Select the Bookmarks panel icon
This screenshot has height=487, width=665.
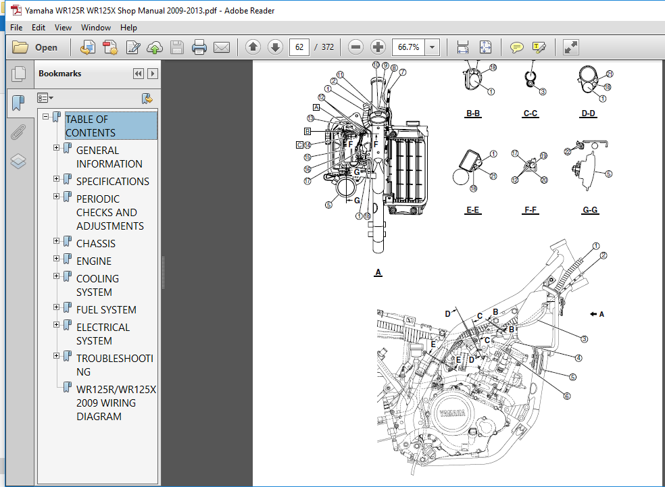pyautogui.click(x=18, y=103)
